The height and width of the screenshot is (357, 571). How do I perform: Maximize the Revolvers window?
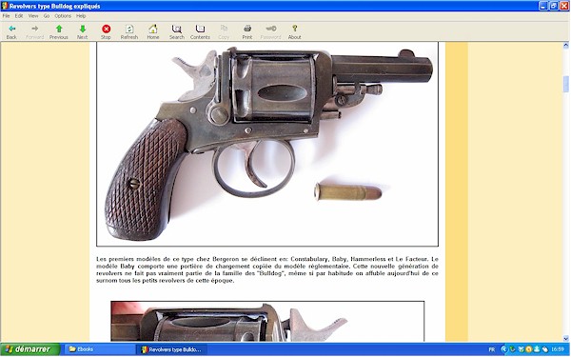tap(554, 6)
